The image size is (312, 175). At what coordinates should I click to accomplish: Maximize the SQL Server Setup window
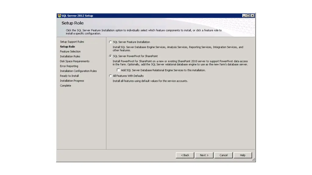point(248,16)
